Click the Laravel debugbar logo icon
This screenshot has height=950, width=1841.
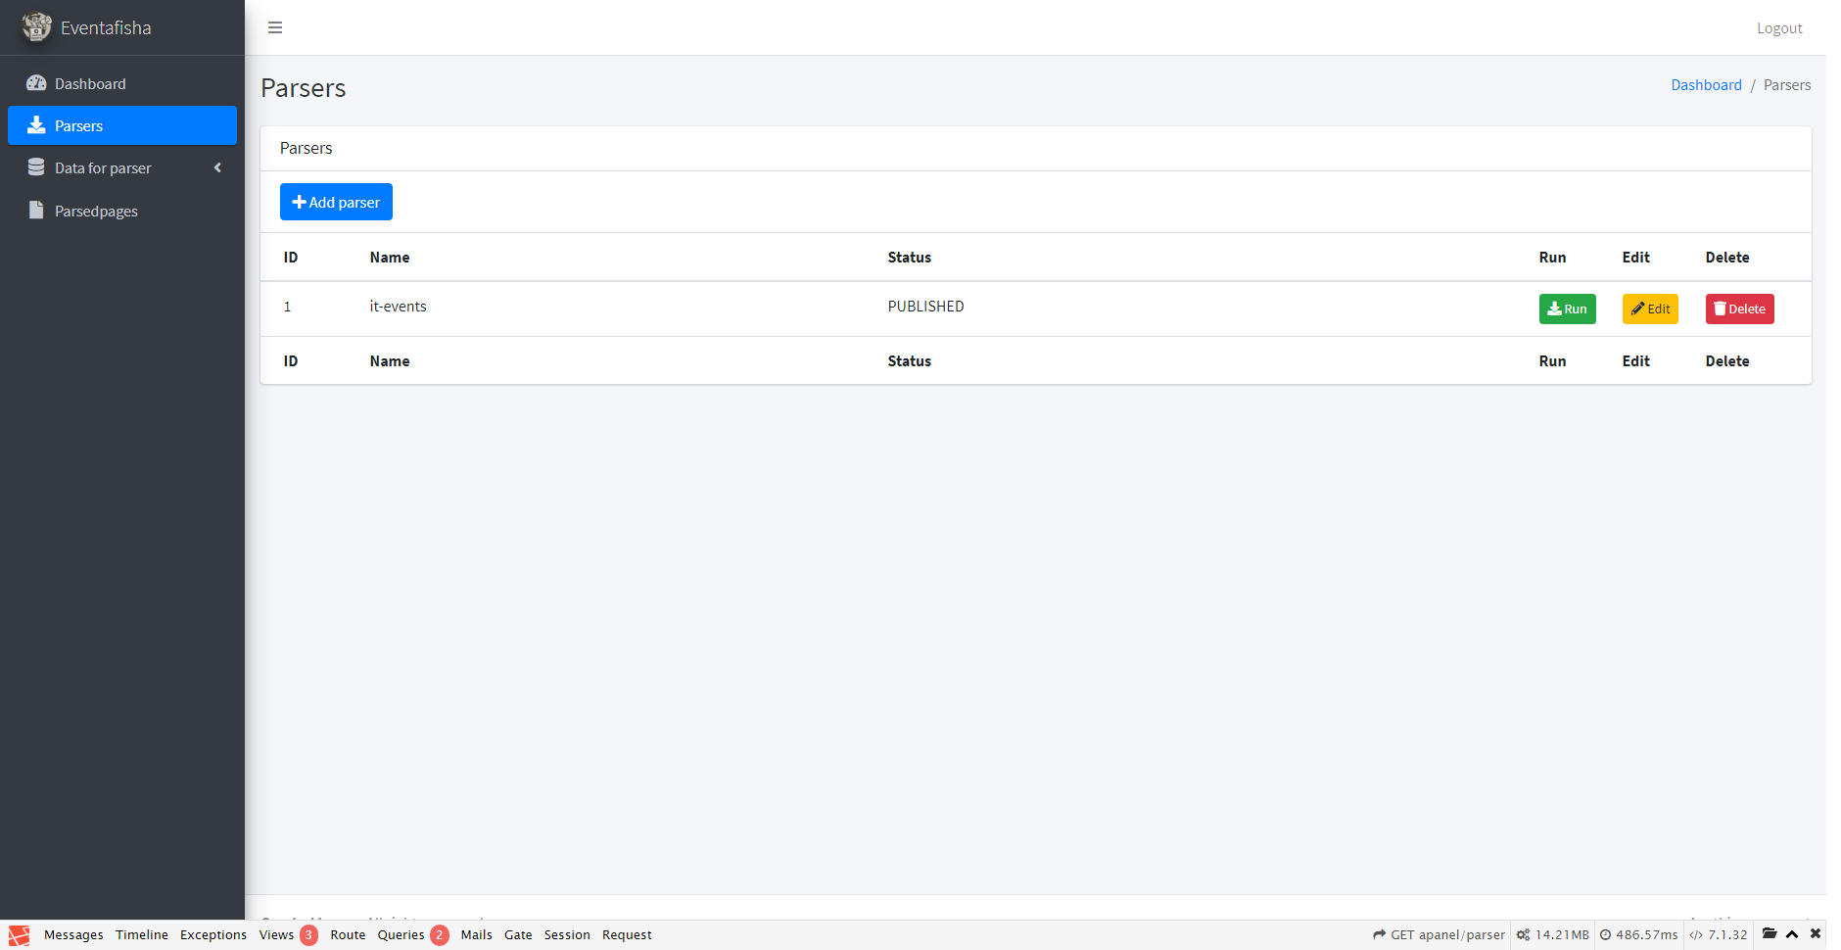point(20,935)
